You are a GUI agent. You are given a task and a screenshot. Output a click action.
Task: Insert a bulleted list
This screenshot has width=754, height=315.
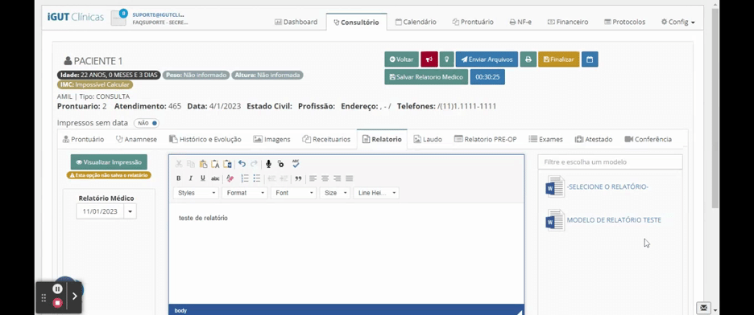pos(257,178)
